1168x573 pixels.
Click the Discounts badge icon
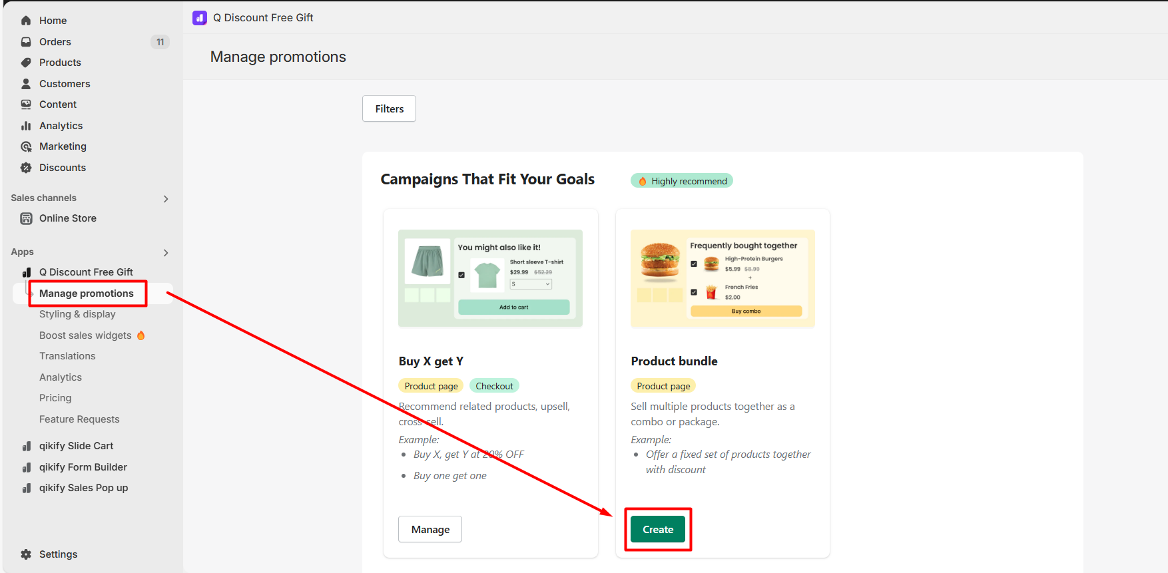(26, 168)
